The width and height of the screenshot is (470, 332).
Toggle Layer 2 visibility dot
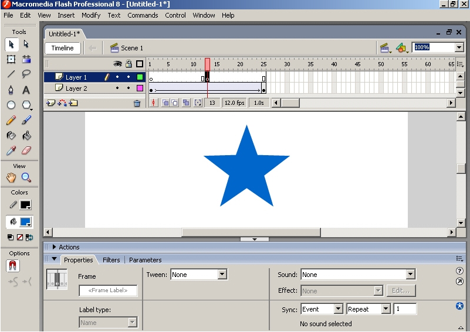pyautogui.click(x=117, y=88)
